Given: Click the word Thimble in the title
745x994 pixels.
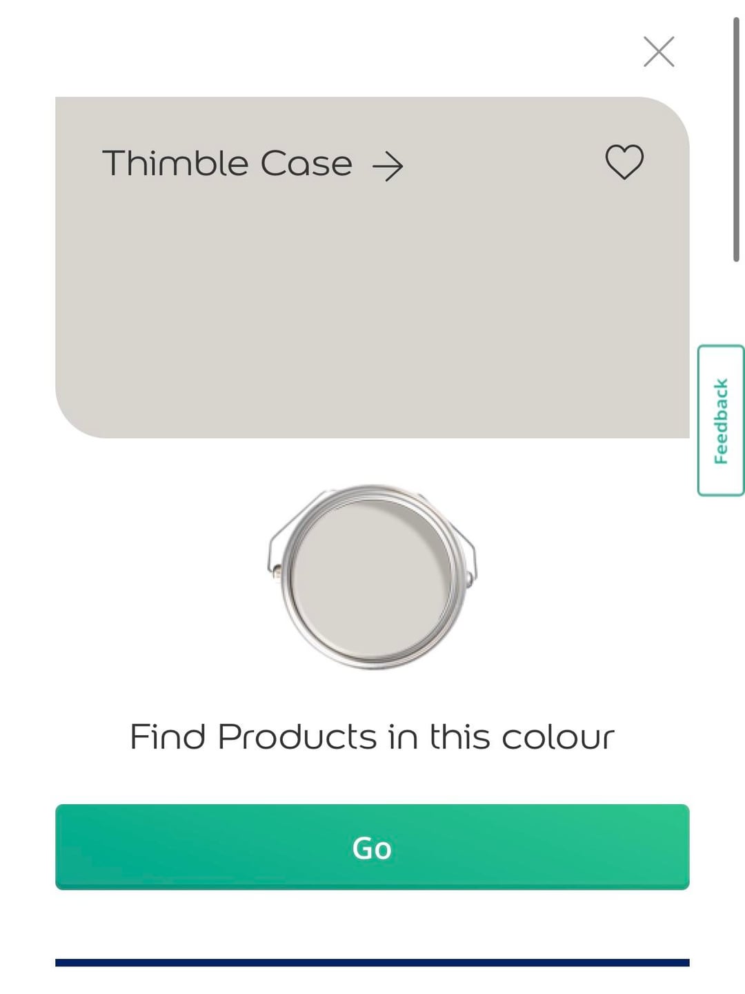Looking at the screenshot, I should (175, 164).
